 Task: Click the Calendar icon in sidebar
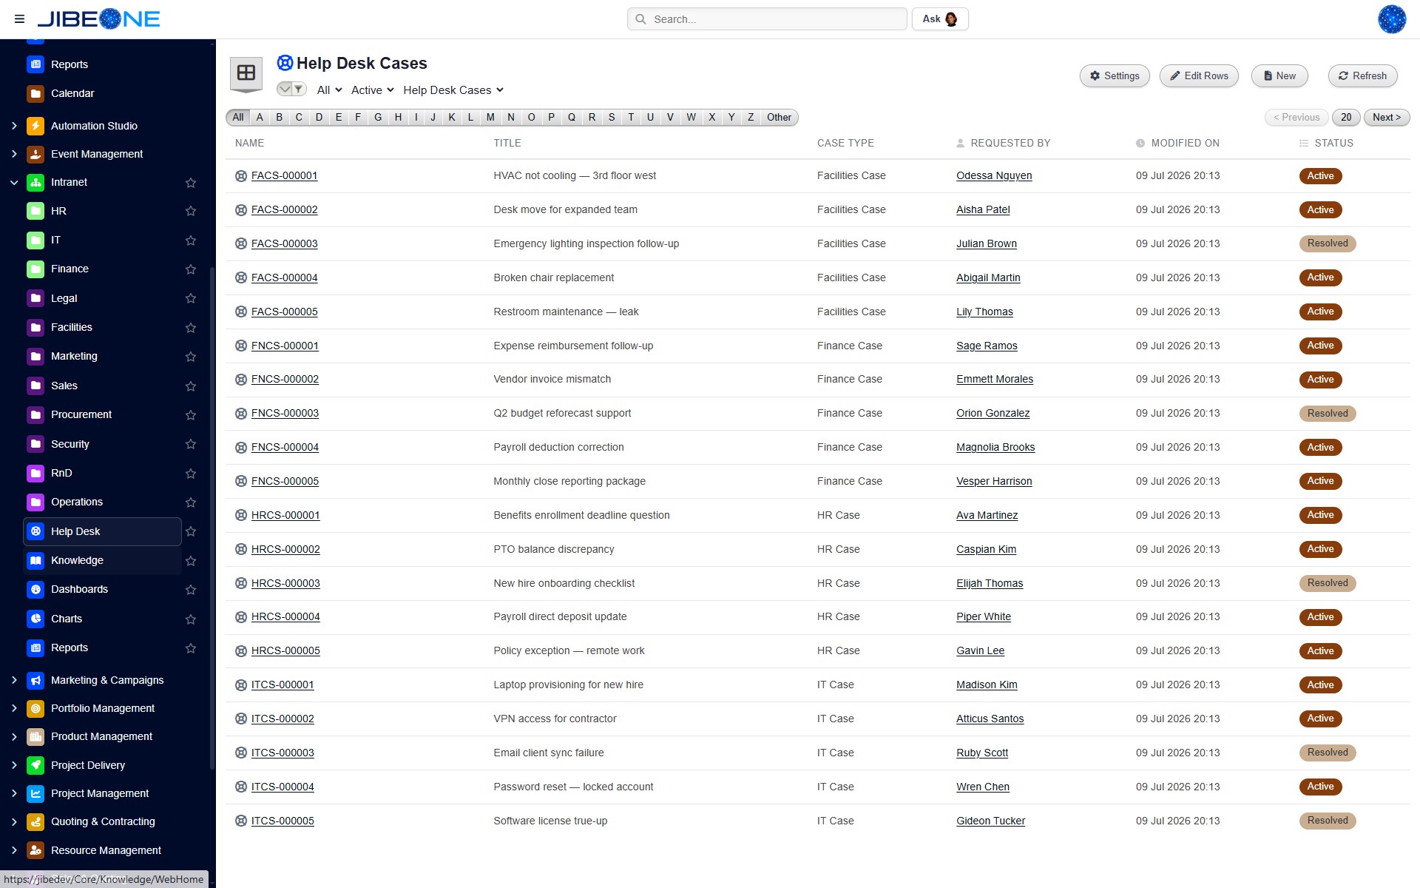coord(35,93)
